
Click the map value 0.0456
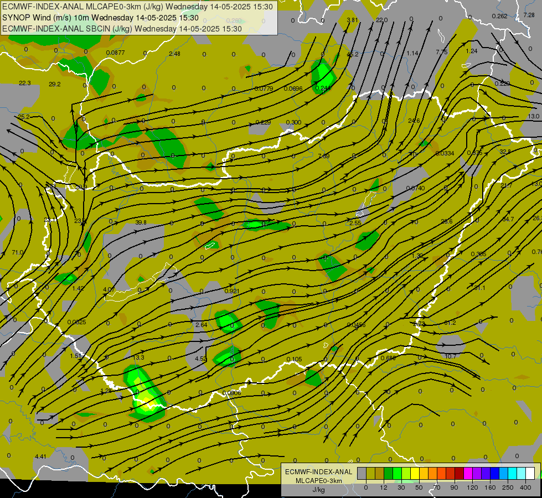(x=356, y=324)
